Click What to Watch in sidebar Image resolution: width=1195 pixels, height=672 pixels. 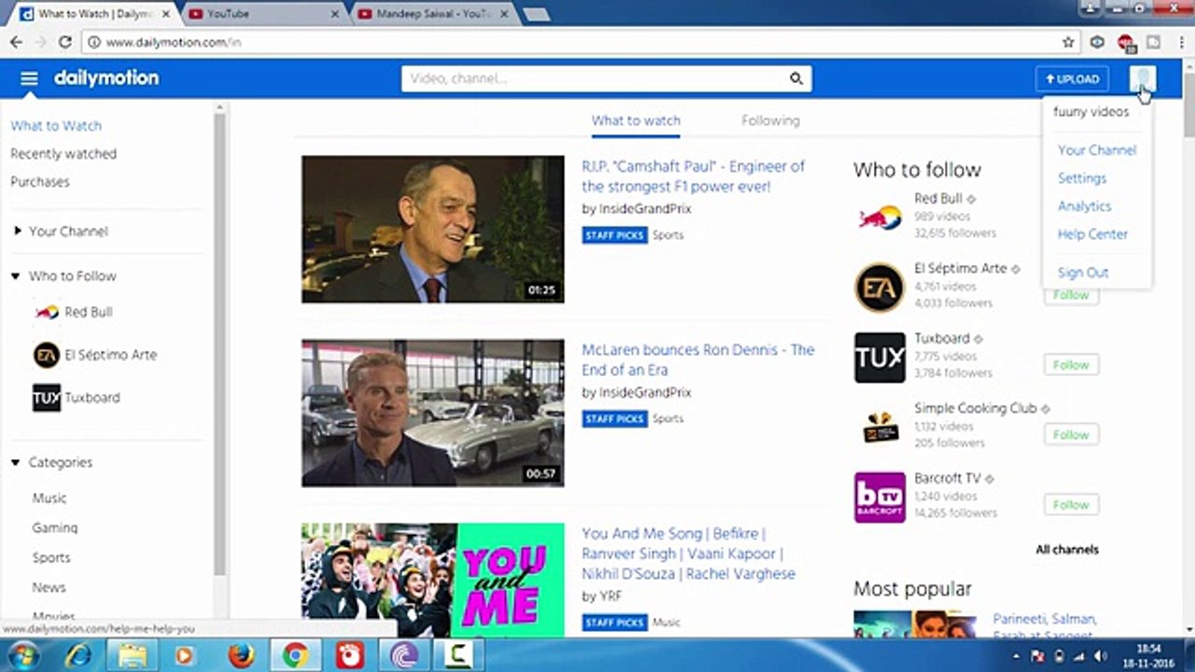pos(56,126)
